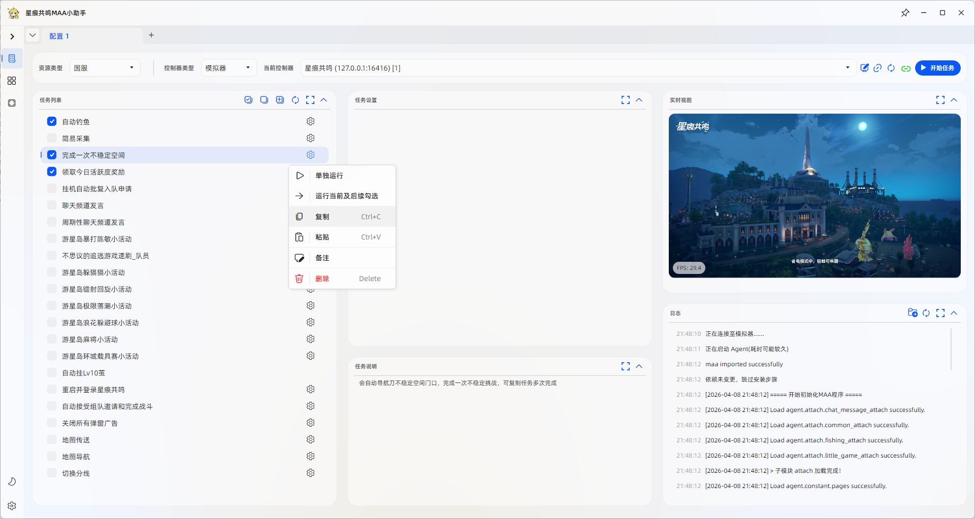
Task: Open application settings gear in sidebar
Action: 12,506
